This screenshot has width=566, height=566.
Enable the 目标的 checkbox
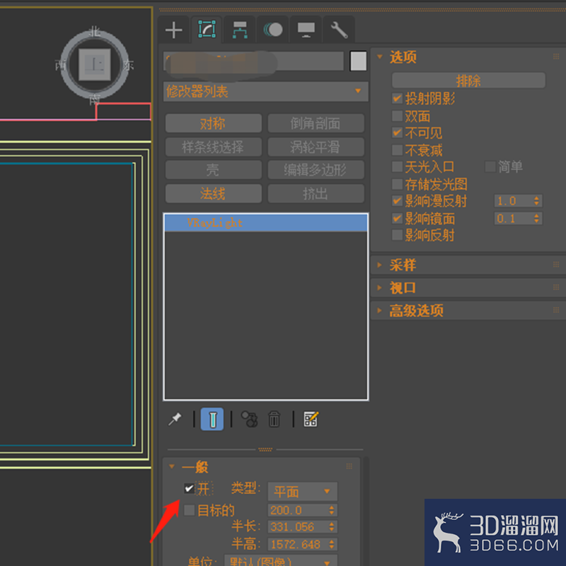click(x=189, y=510)
